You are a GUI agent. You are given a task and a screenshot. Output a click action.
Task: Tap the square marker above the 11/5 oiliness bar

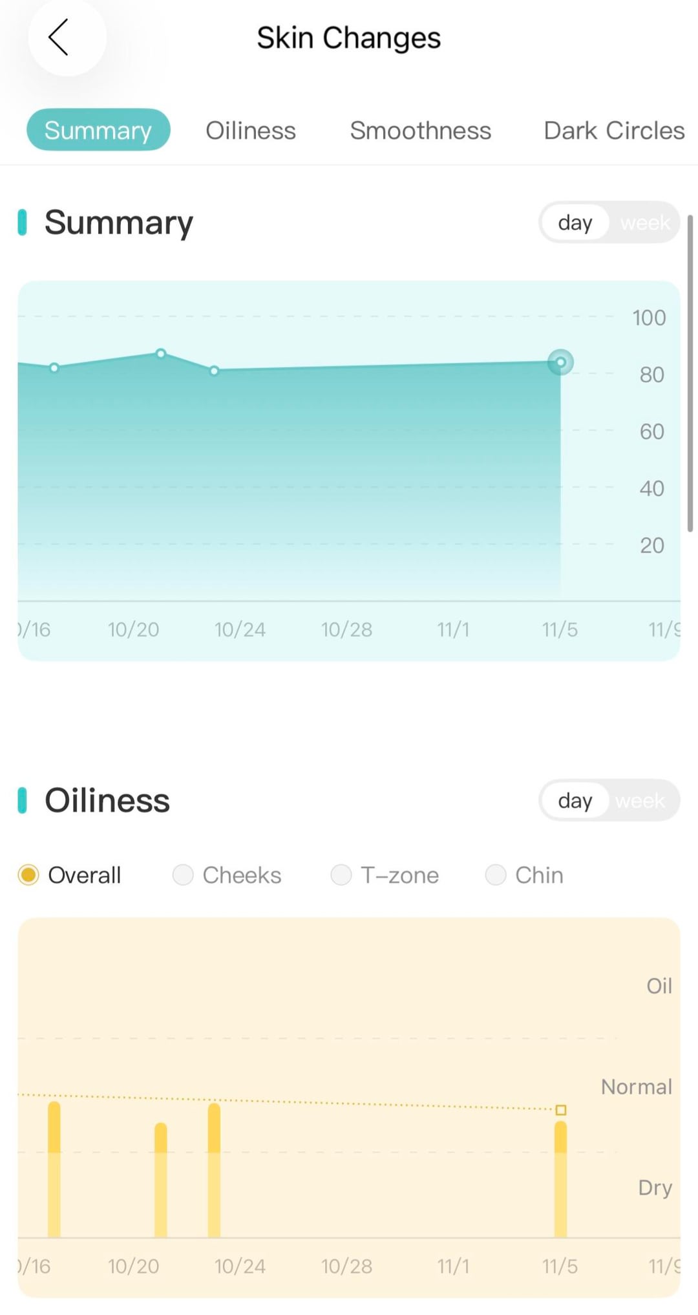[561, 1110]
